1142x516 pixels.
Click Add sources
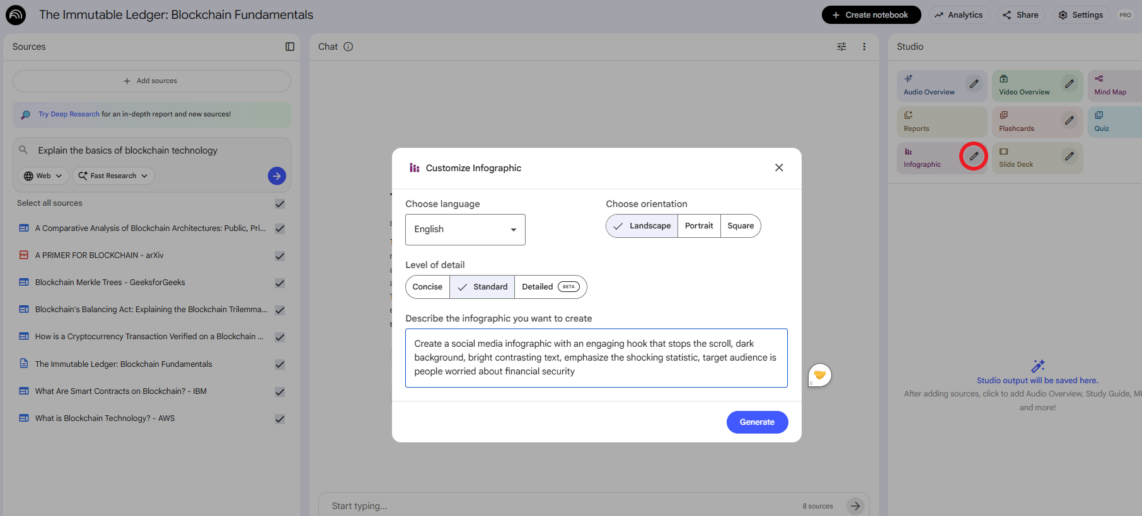tap(152, 81)
